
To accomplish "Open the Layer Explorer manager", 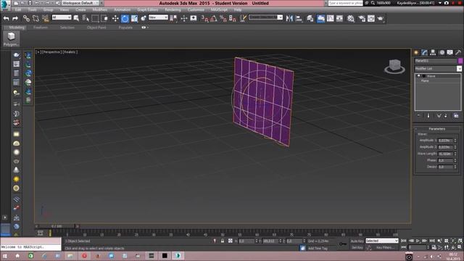I will coord(310,18).
